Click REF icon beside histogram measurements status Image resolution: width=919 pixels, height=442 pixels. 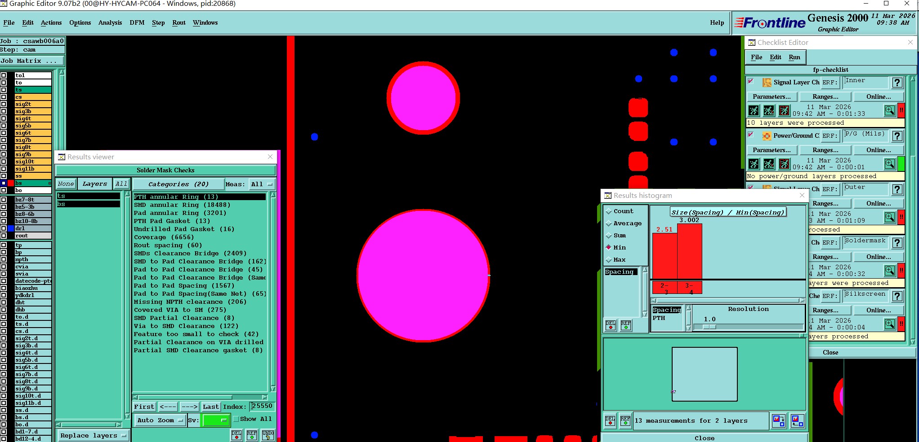[x=625, y=421]
